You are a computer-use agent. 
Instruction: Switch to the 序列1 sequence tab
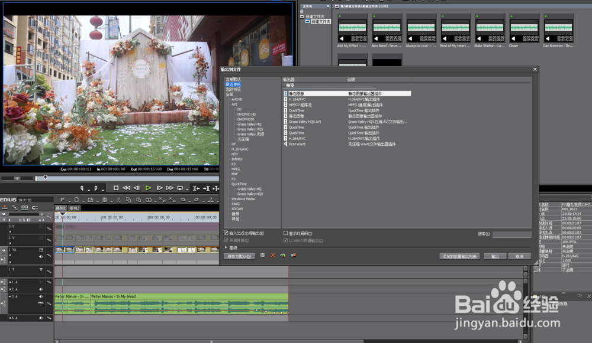pyautogui.click(x=61, y=208)
